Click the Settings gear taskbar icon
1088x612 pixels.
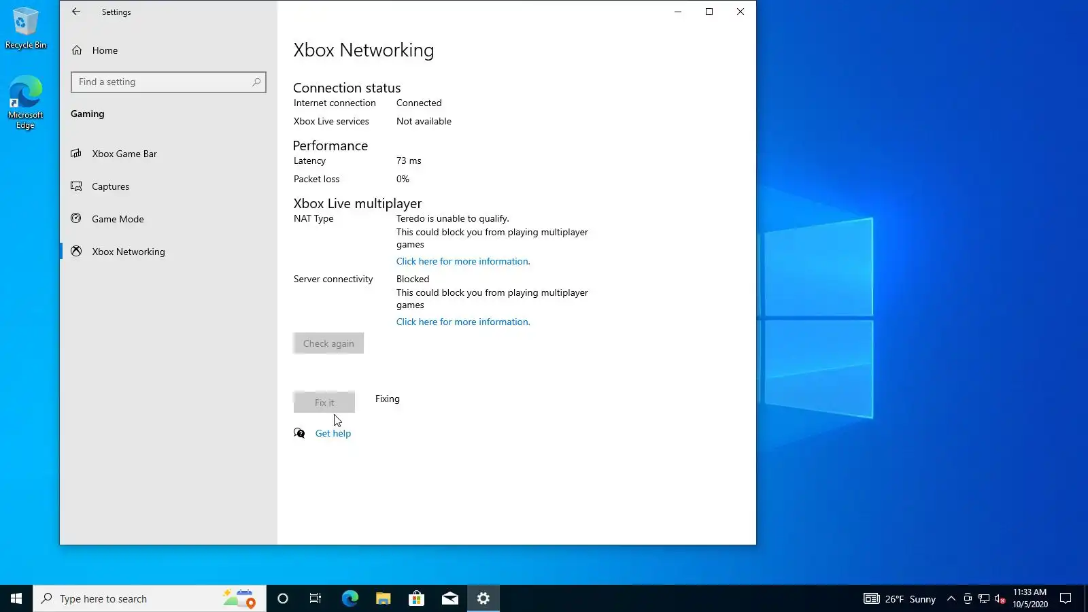(x=483, y=598)
